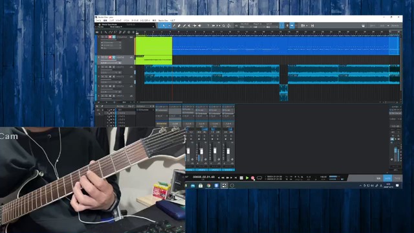Toggle the monitor button on the second track
The image size is (414, 233).
(x=114, y=58)
